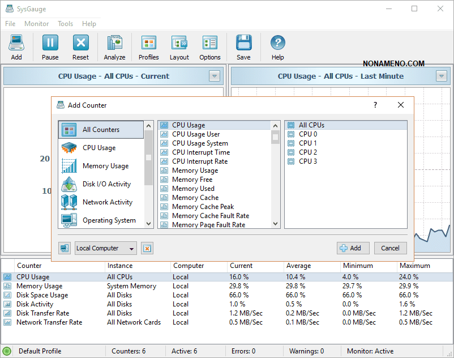Image resolution: width=454 pixels, height=358 pixels.
Task: Click the Help question mark icon
Action: [277, 46]
